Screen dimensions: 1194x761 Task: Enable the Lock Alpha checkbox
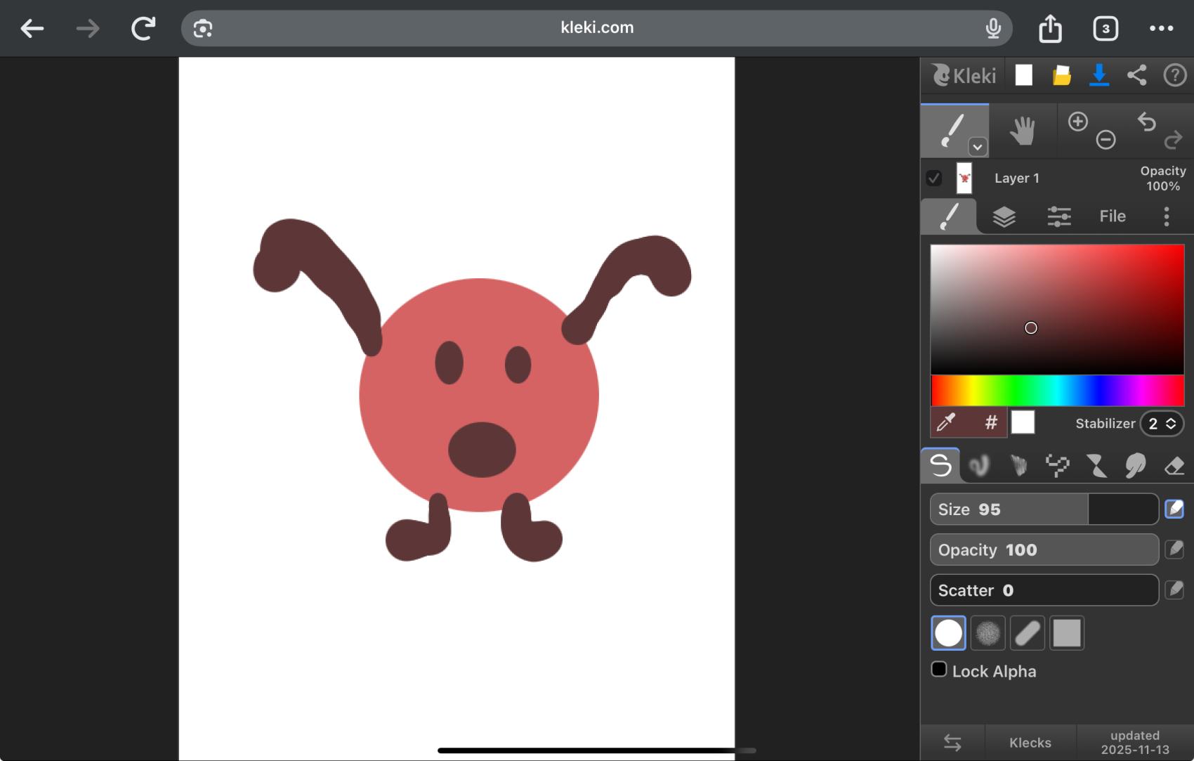939,669
